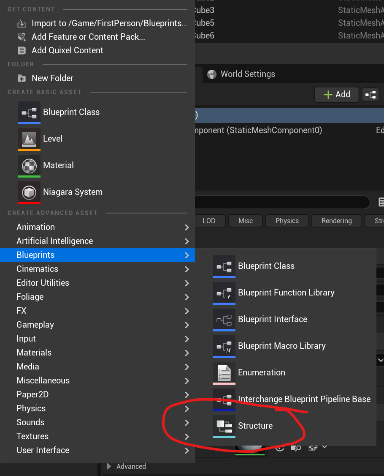The height and width of the screenshot is (476, 384).
Task: Open the User Interface category
Action: pyautogui.click(x=97, y=451)
